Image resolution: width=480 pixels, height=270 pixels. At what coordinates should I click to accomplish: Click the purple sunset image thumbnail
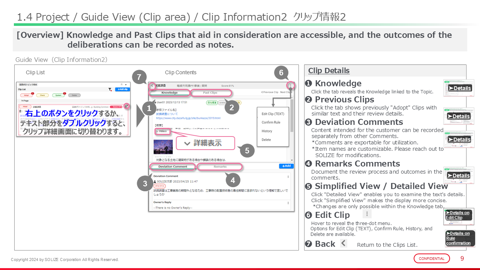tap(163, 147)
